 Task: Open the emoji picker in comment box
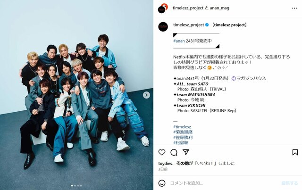coord(162,183)
